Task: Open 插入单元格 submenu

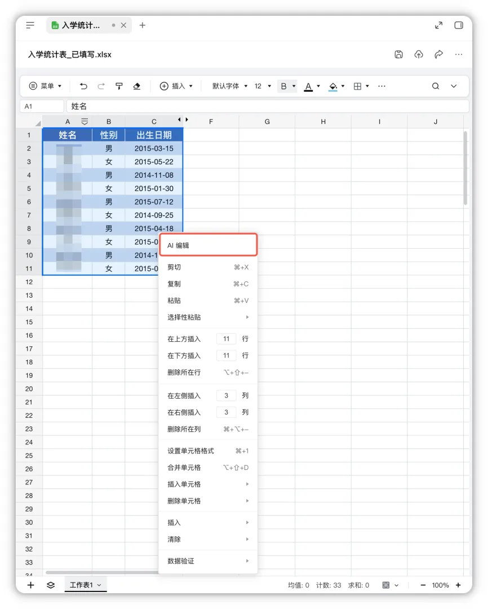Action: tap(208, 484)
